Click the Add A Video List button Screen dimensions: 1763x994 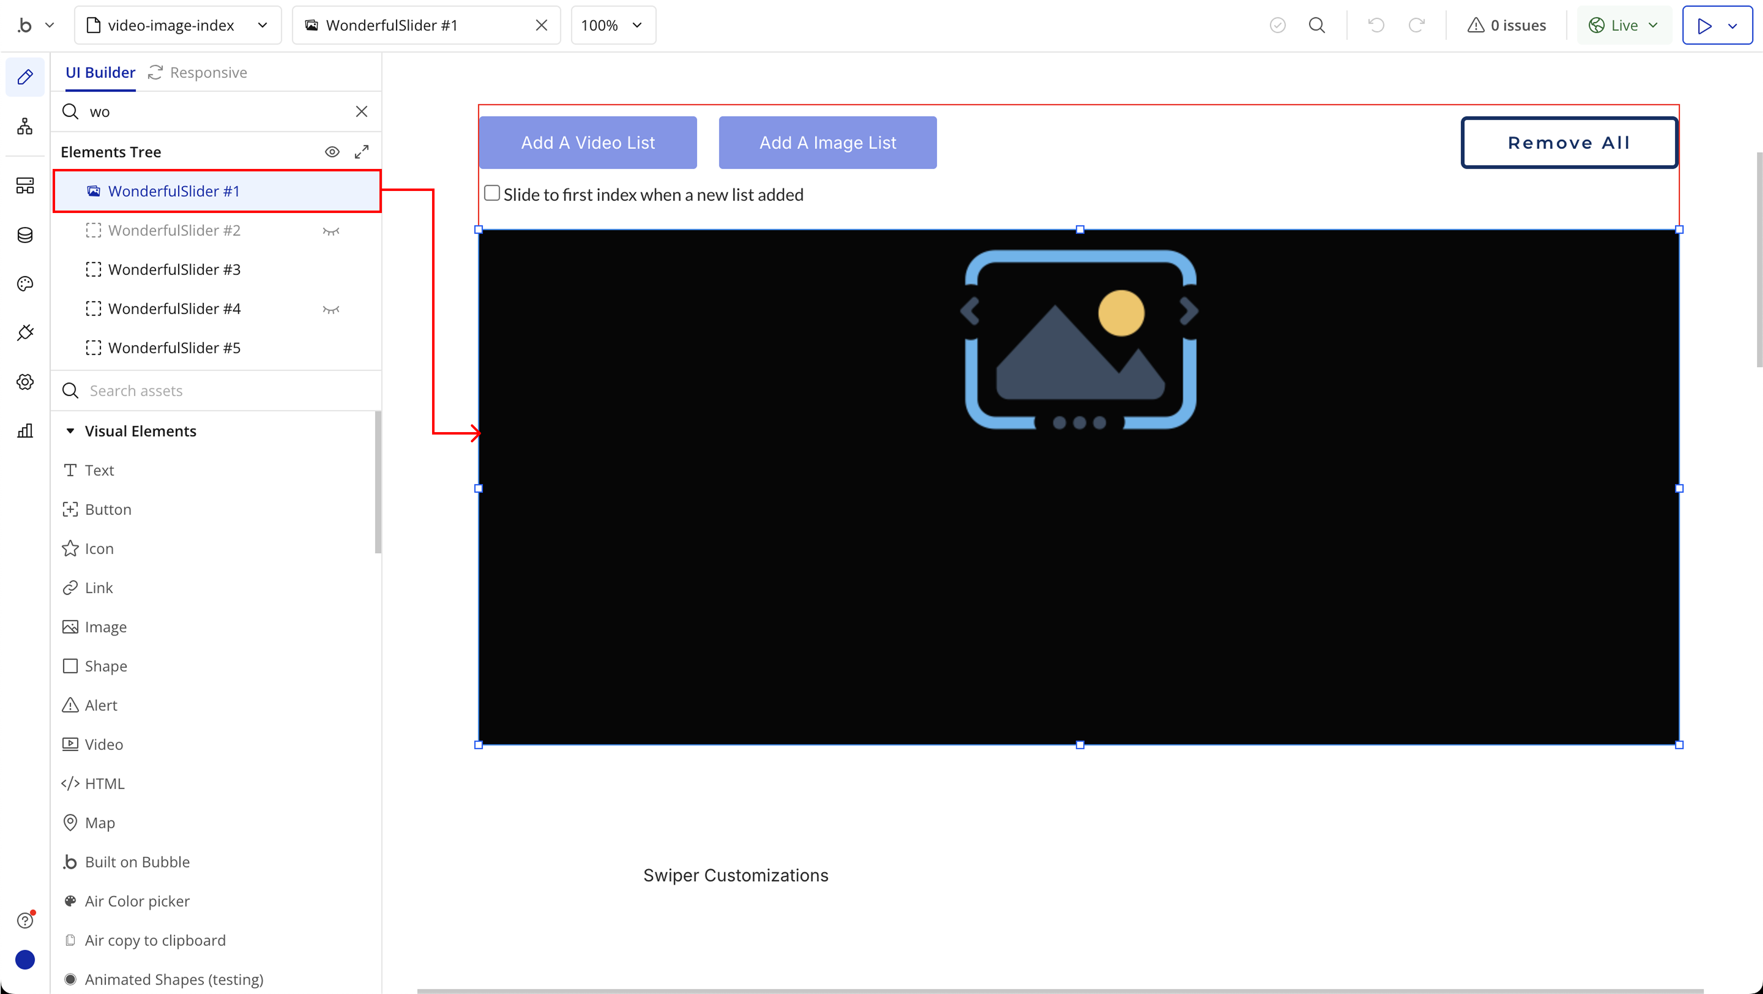587,142
